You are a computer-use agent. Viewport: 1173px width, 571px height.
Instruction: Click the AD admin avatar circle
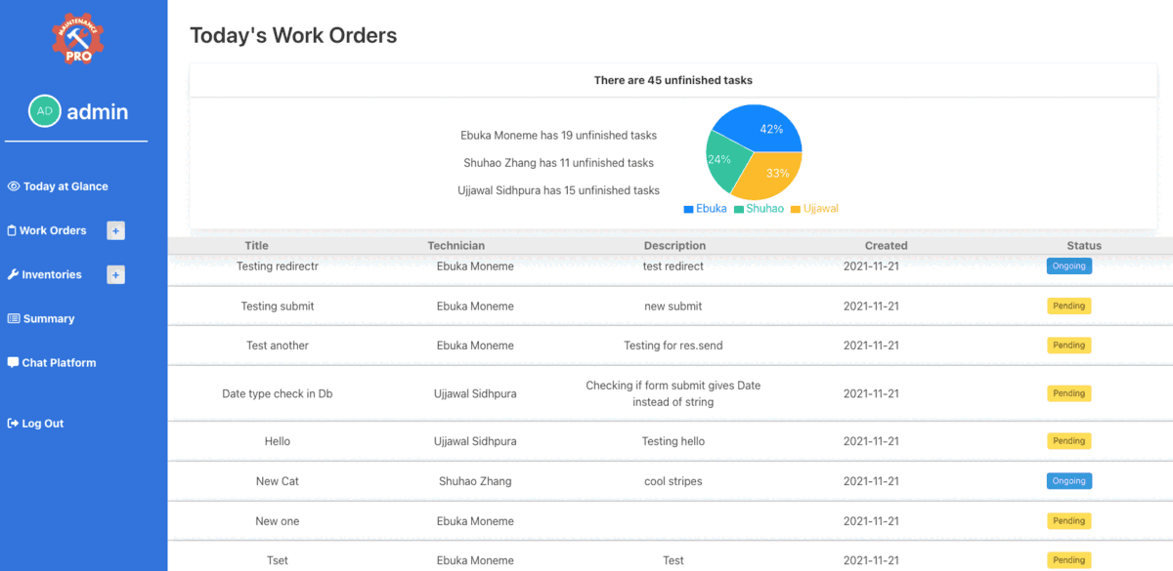(45, 111)
